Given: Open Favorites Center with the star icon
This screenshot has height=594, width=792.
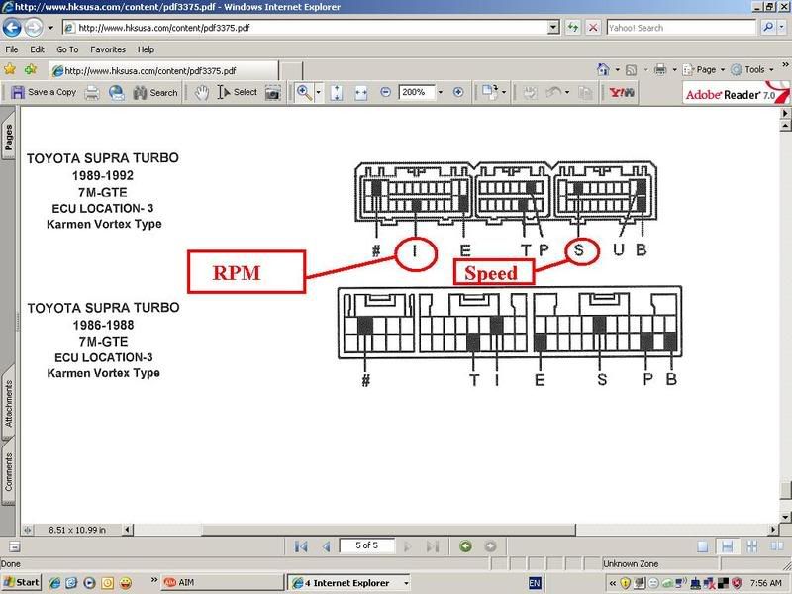Looking at the screenshot, I should point(10,69).
